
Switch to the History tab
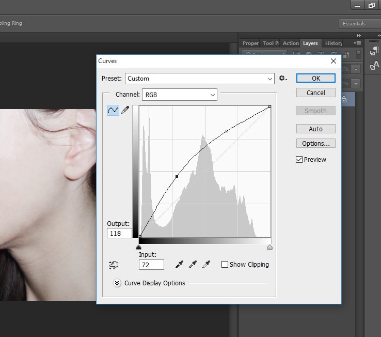pyautogui.click(x=334, y=43)
